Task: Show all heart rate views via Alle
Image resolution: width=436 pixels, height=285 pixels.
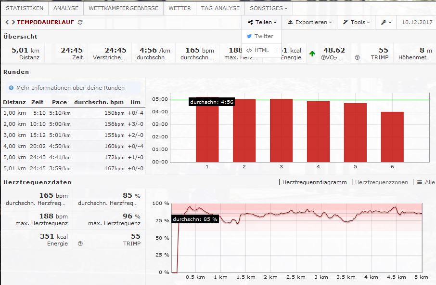Action: point(426,182)
